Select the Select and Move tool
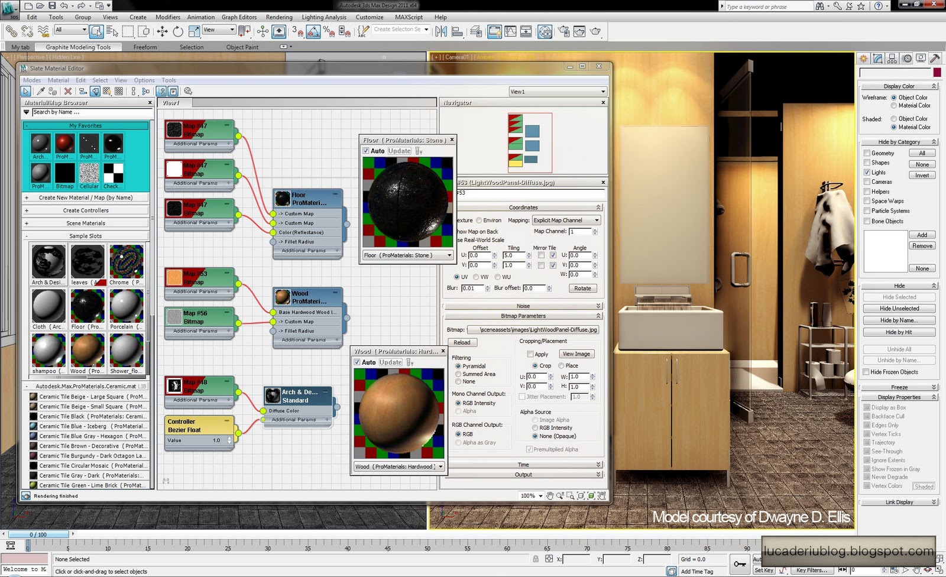Screen dimensions: 946x577 click(x=163, y=31)
